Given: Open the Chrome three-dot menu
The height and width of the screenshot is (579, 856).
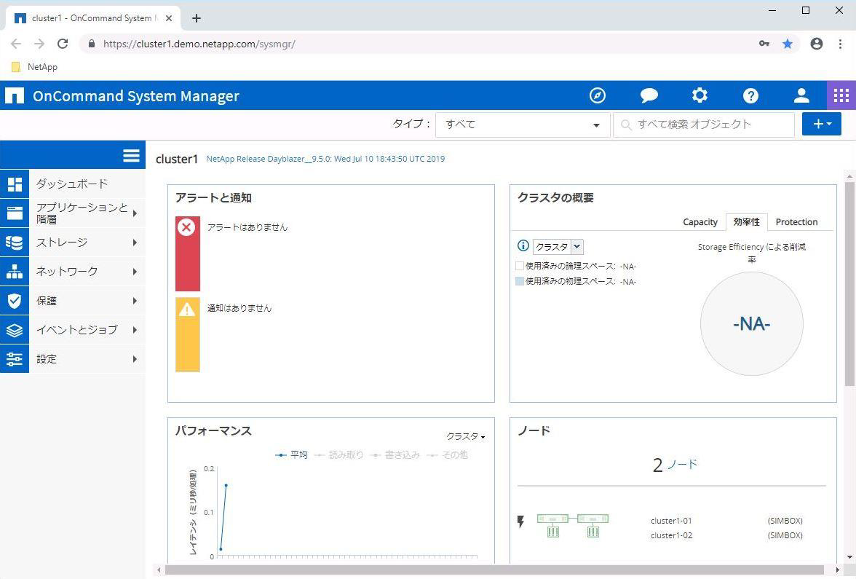Looking at the screenshot, I should click(840, 44).
